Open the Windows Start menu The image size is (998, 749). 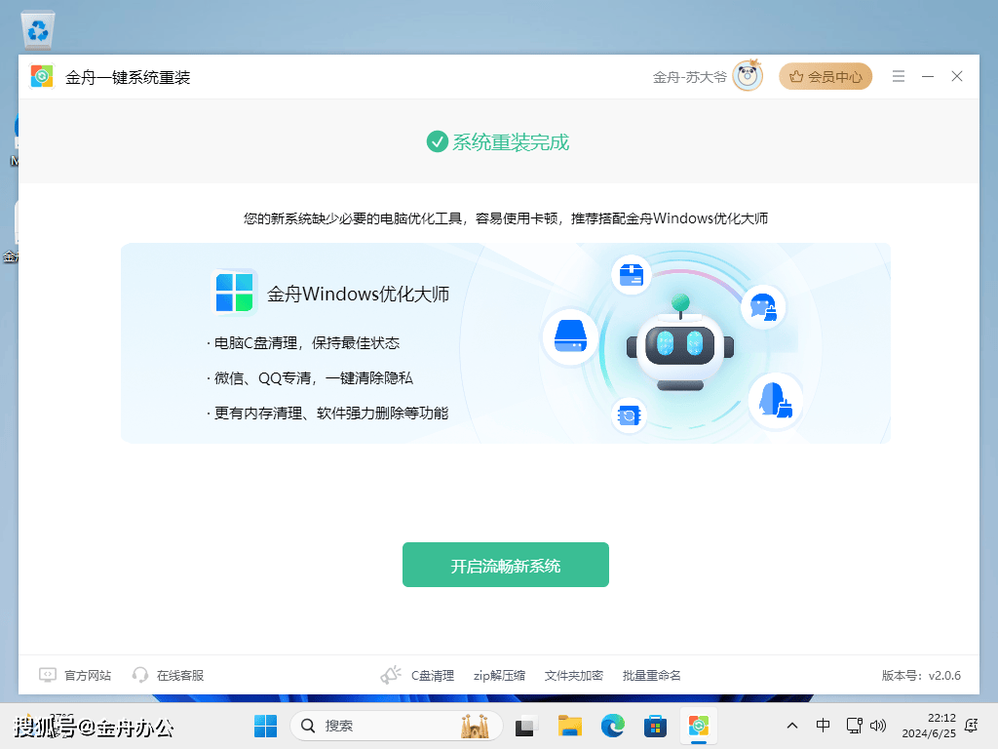tap(265, 726)
